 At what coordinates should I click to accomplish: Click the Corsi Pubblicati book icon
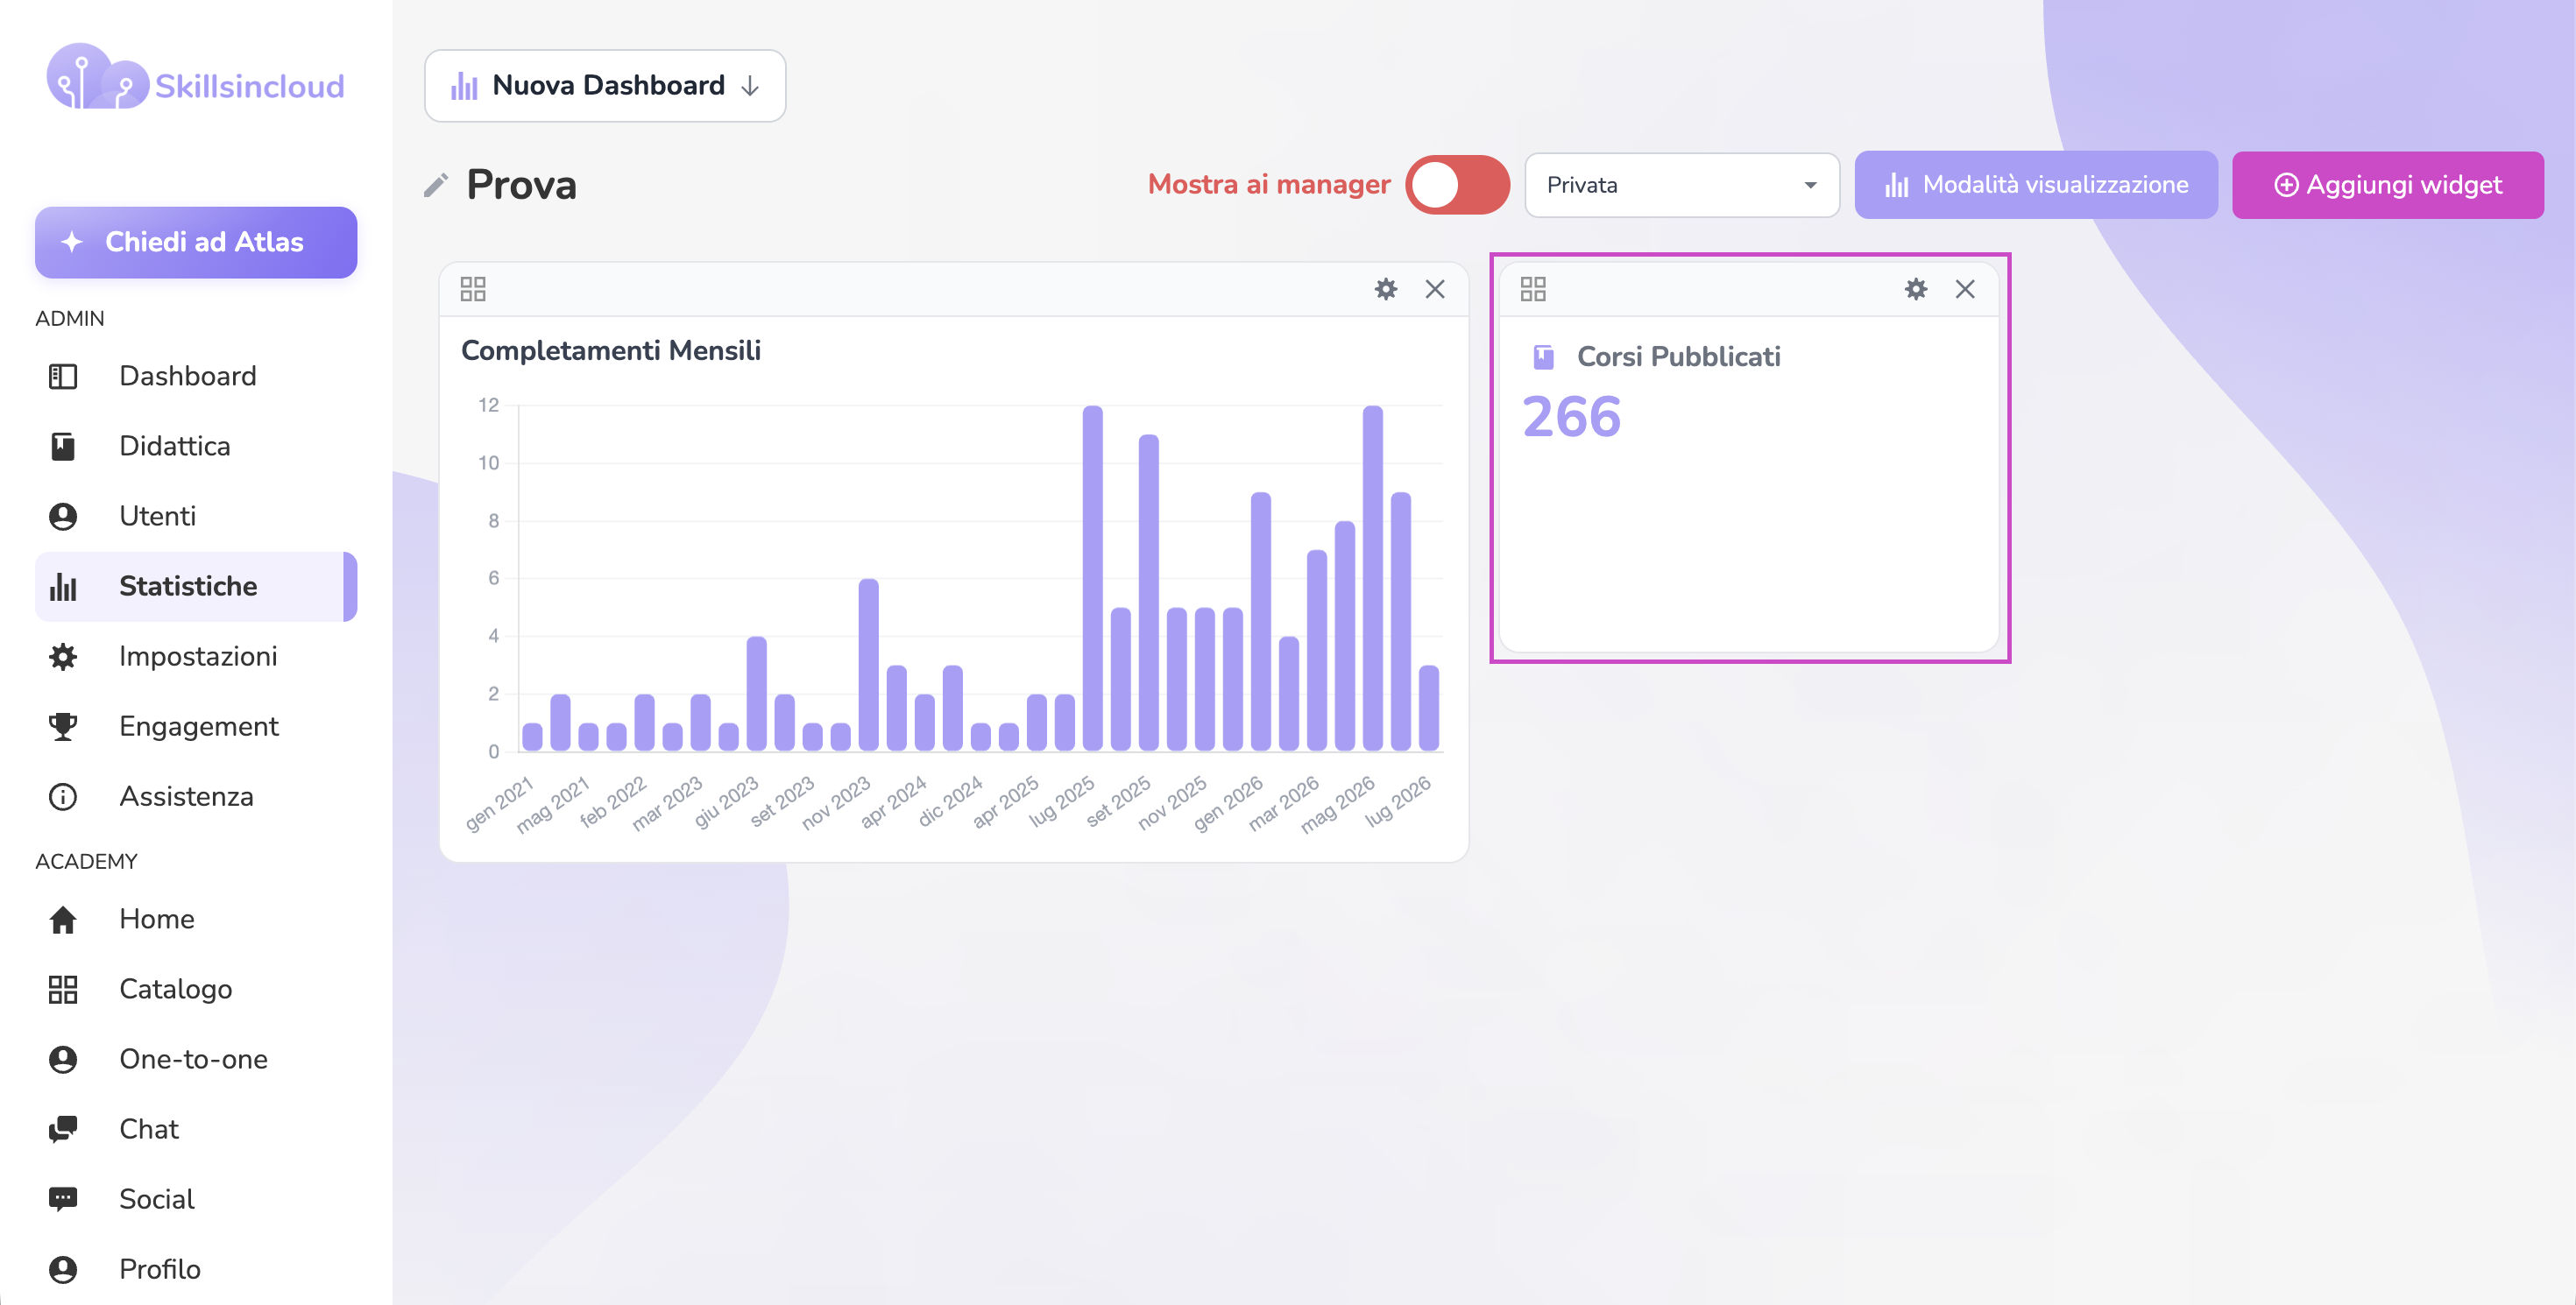(1544, 357)
